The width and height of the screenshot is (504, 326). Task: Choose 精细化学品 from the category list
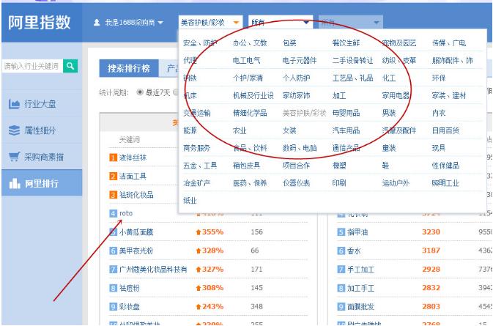point(250,113)
